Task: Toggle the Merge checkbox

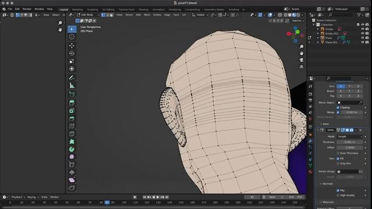Action: pos(338,112)
